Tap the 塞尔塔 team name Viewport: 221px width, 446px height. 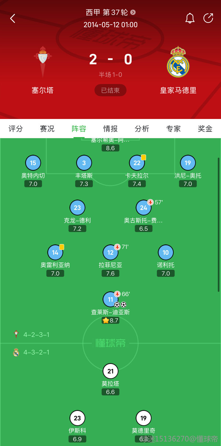[x=43, y=90]
